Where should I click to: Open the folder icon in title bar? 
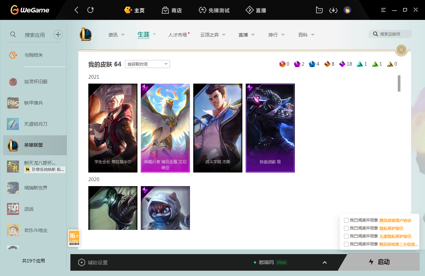point(319,10)
